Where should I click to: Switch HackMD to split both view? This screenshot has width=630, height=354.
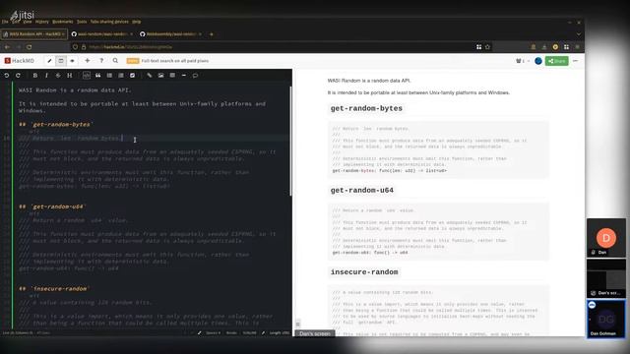(x=61, y=61)
